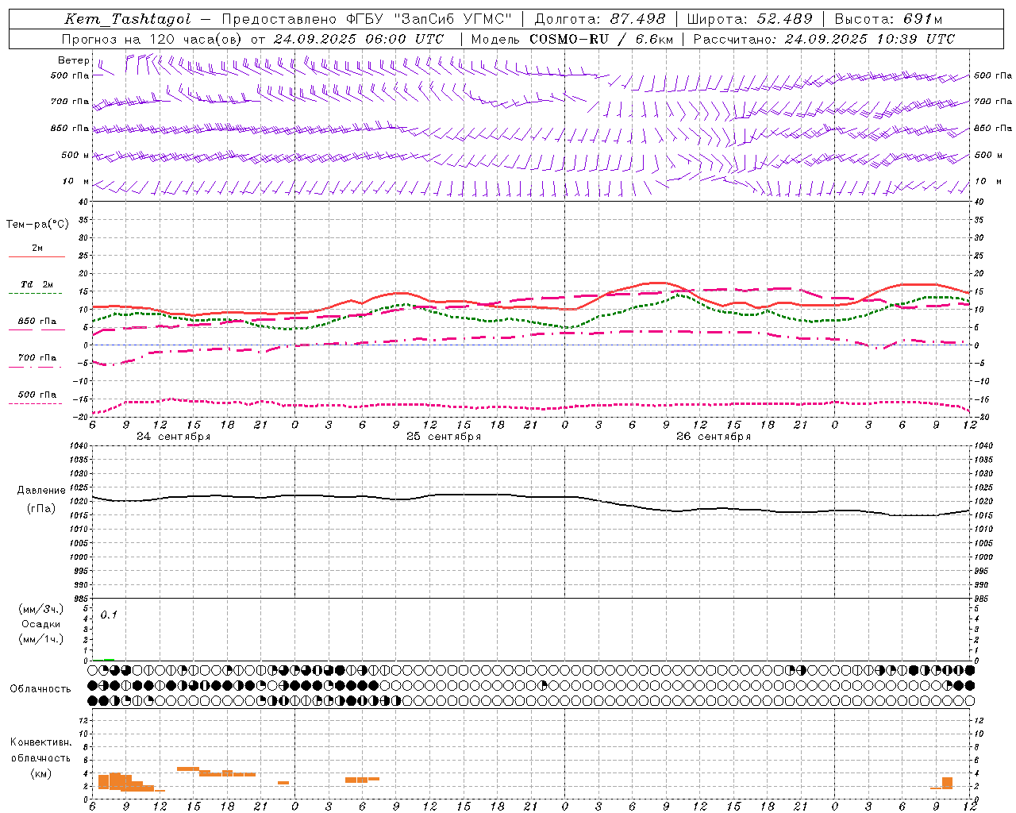The width and height of the screenshot is (1016, 813).
Task: Click the 'Тем-ра(°C)' temperature panel label
Action: 37,225
